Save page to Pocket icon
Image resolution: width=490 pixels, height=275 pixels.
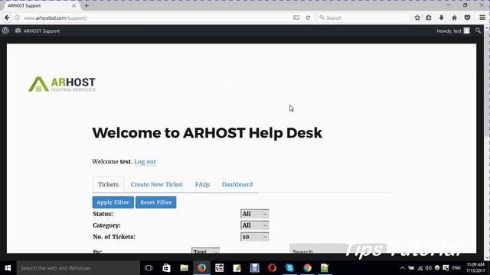coord(467,18)
